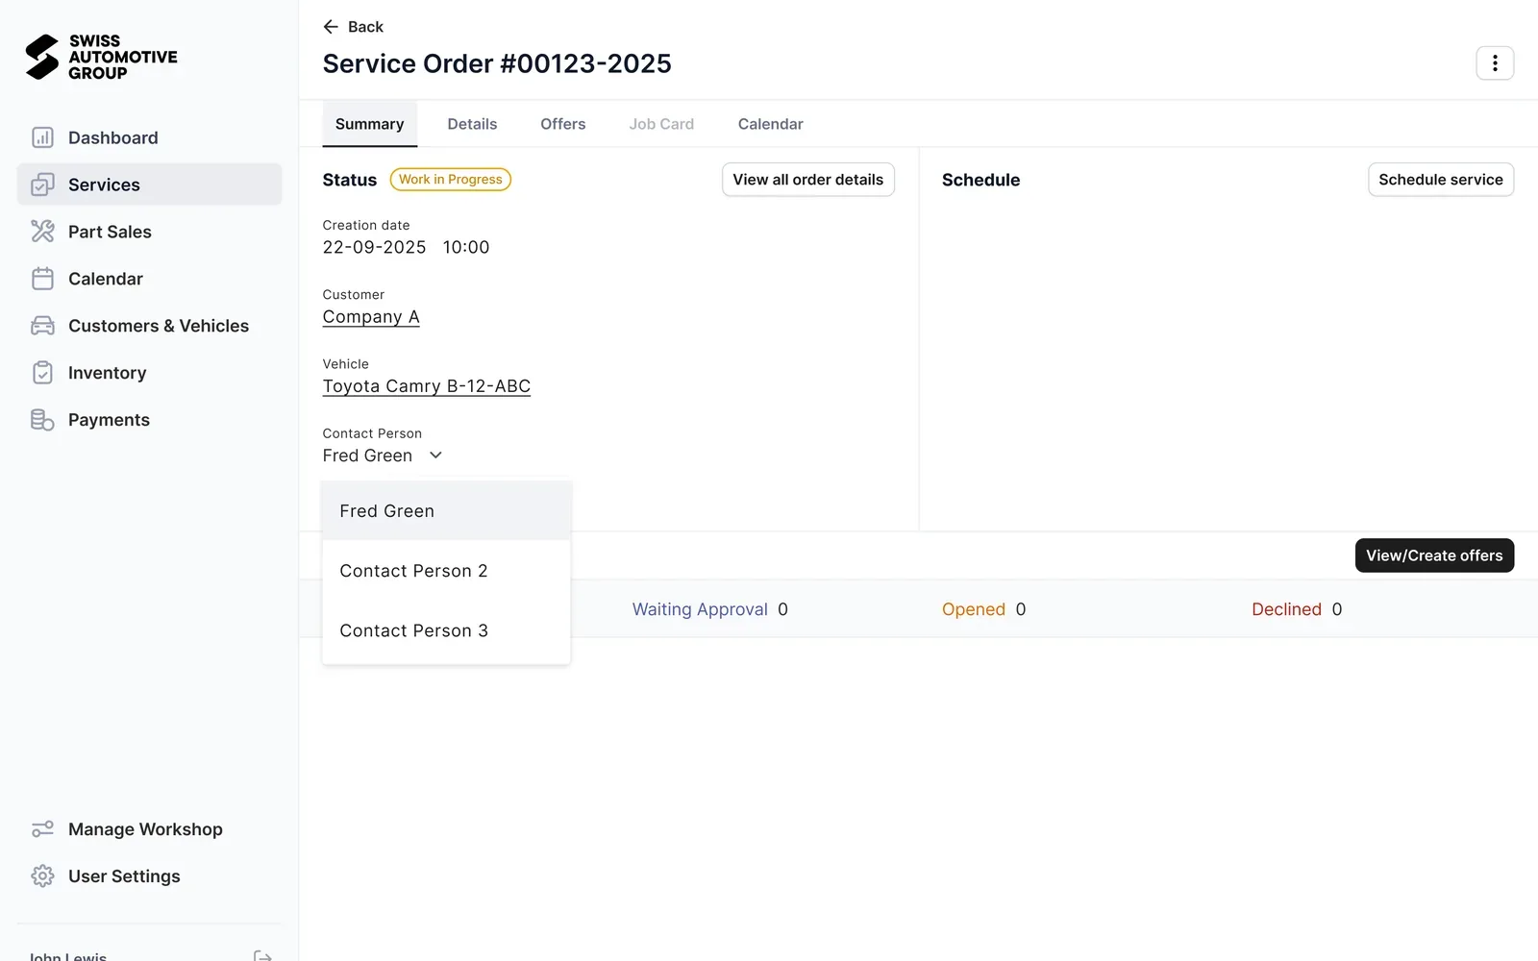Open Inventory in the sidebar
Image resolution: width=1538 pixels, height=961 pixels.
point(149,373)
